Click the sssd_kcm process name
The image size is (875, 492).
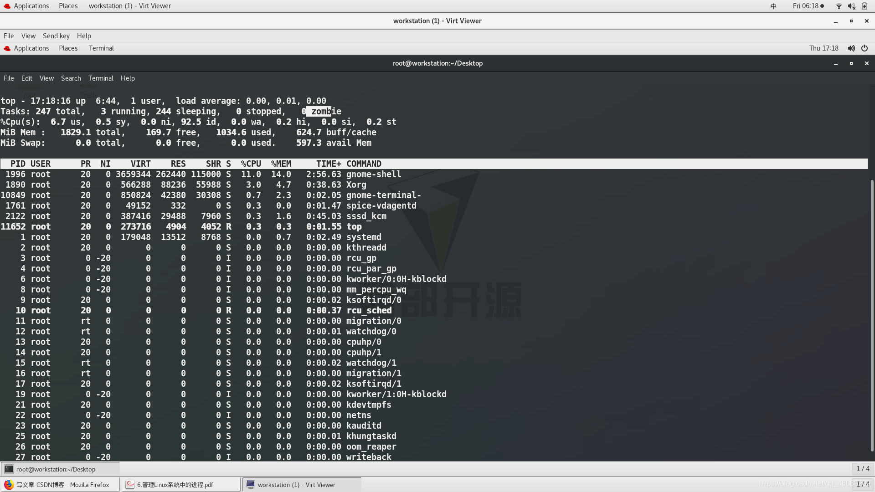click(366, 216)
